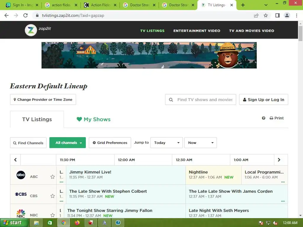Open tab search chevron in title bar
Image resolution: width=303 pixels, height=227 pixels.
(x=266, y=5)
